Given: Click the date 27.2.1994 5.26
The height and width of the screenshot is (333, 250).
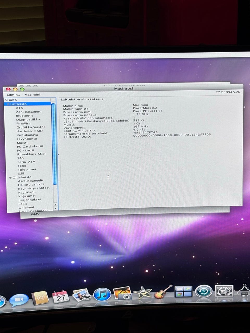Looking at the screenshot, I should pyautogui.click(x=228, y=92).
